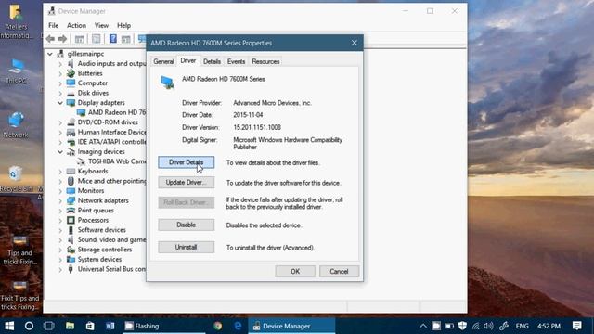Click Driver Details button
Viewport: 594px width, 334px height.
186,162
